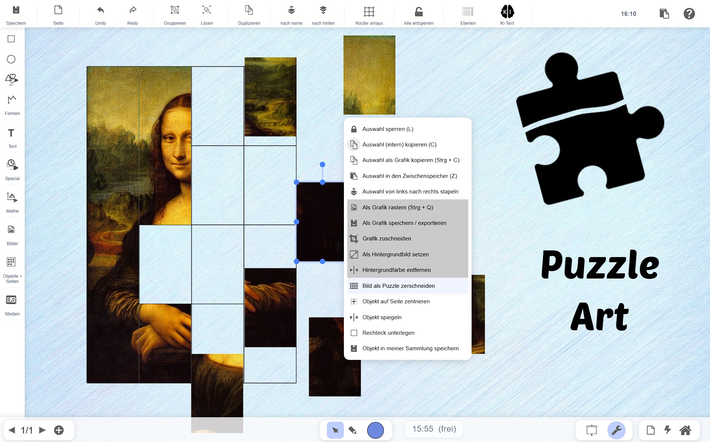Viewport: 710px width, 442px height.
Task: Select the yellow puzzle piece at top
Action: (x=369, y=75)
